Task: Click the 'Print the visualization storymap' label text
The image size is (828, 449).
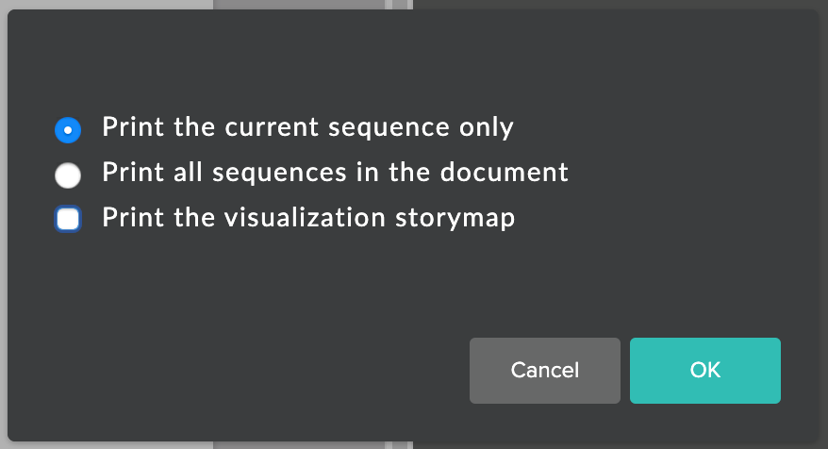Action: tap(308, 218)
